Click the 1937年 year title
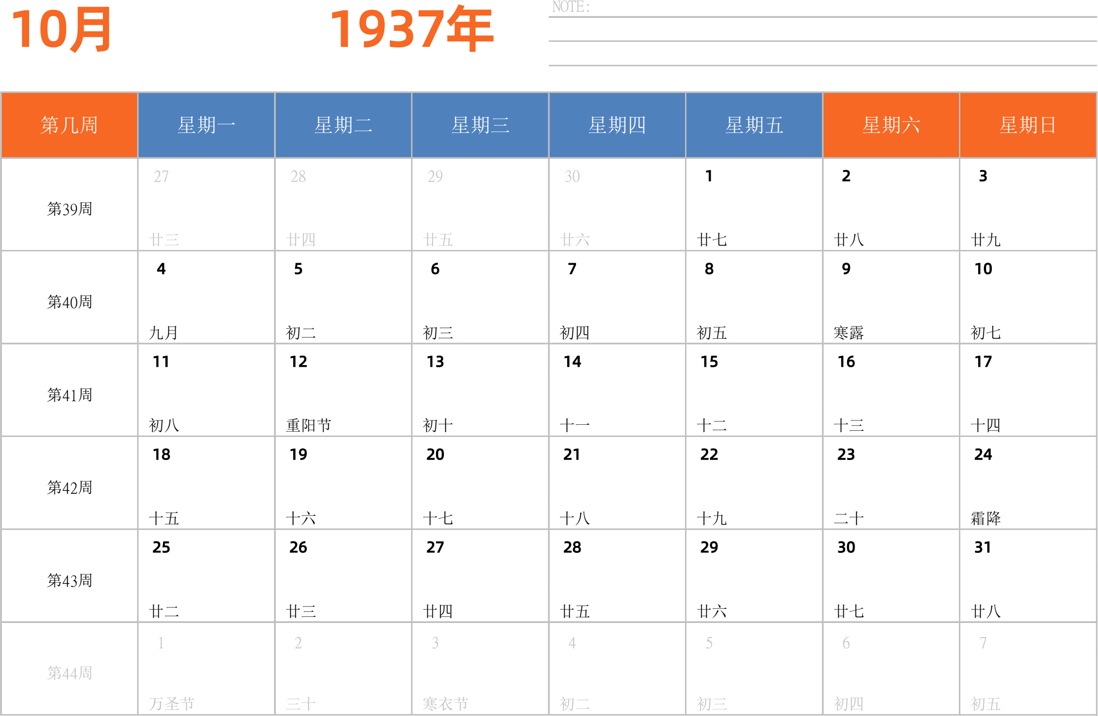This screenshot has height=716, width=1098. 412,29
